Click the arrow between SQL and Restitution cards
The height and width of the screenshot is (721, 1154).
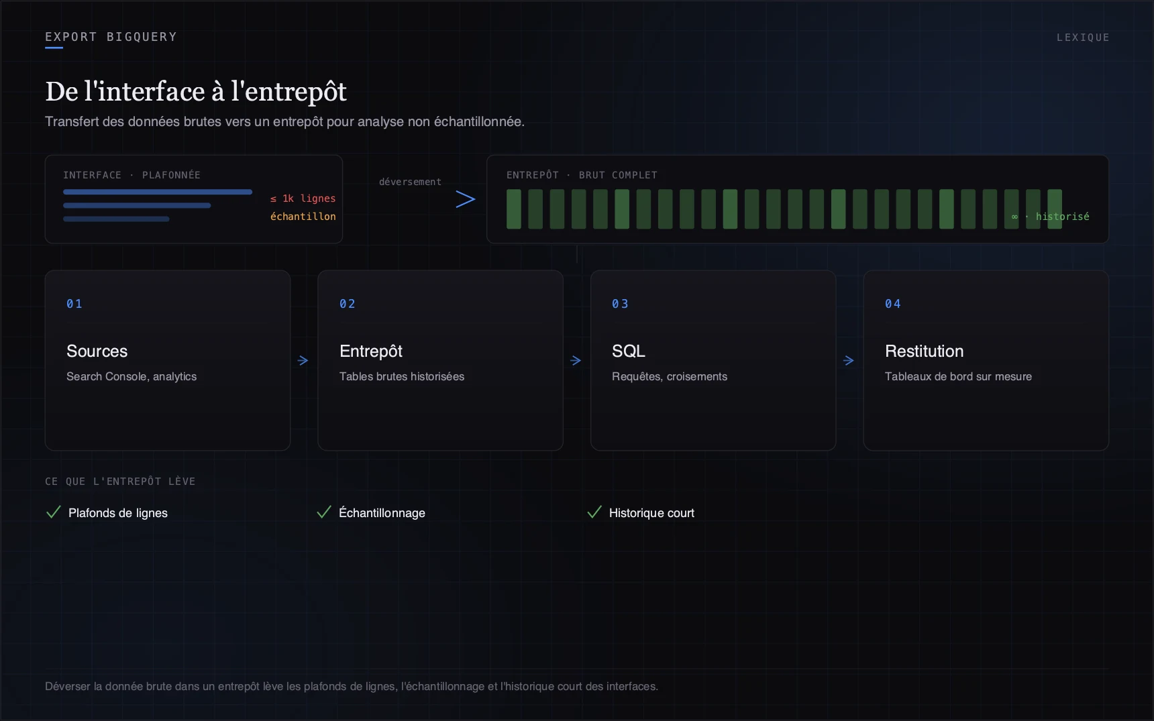[849, 361]
